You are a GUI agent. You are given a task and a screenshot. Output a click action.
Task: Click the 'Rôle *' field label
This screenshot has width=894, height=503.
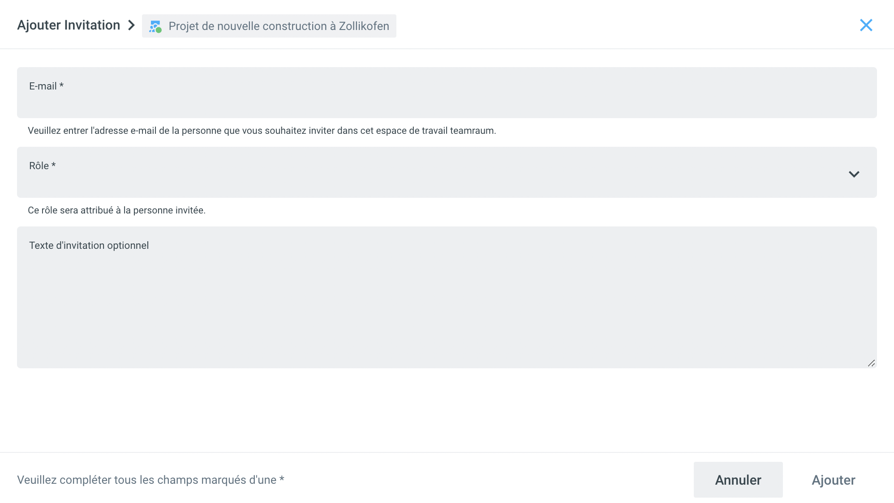(39, 166)
